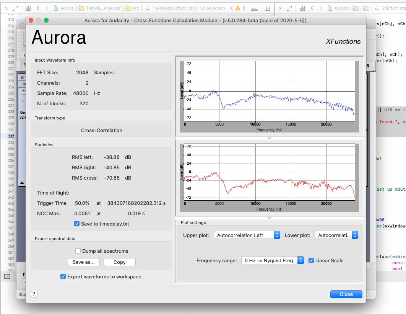
Task: Click the yellow warning issue icon
Action: (238, 8)
